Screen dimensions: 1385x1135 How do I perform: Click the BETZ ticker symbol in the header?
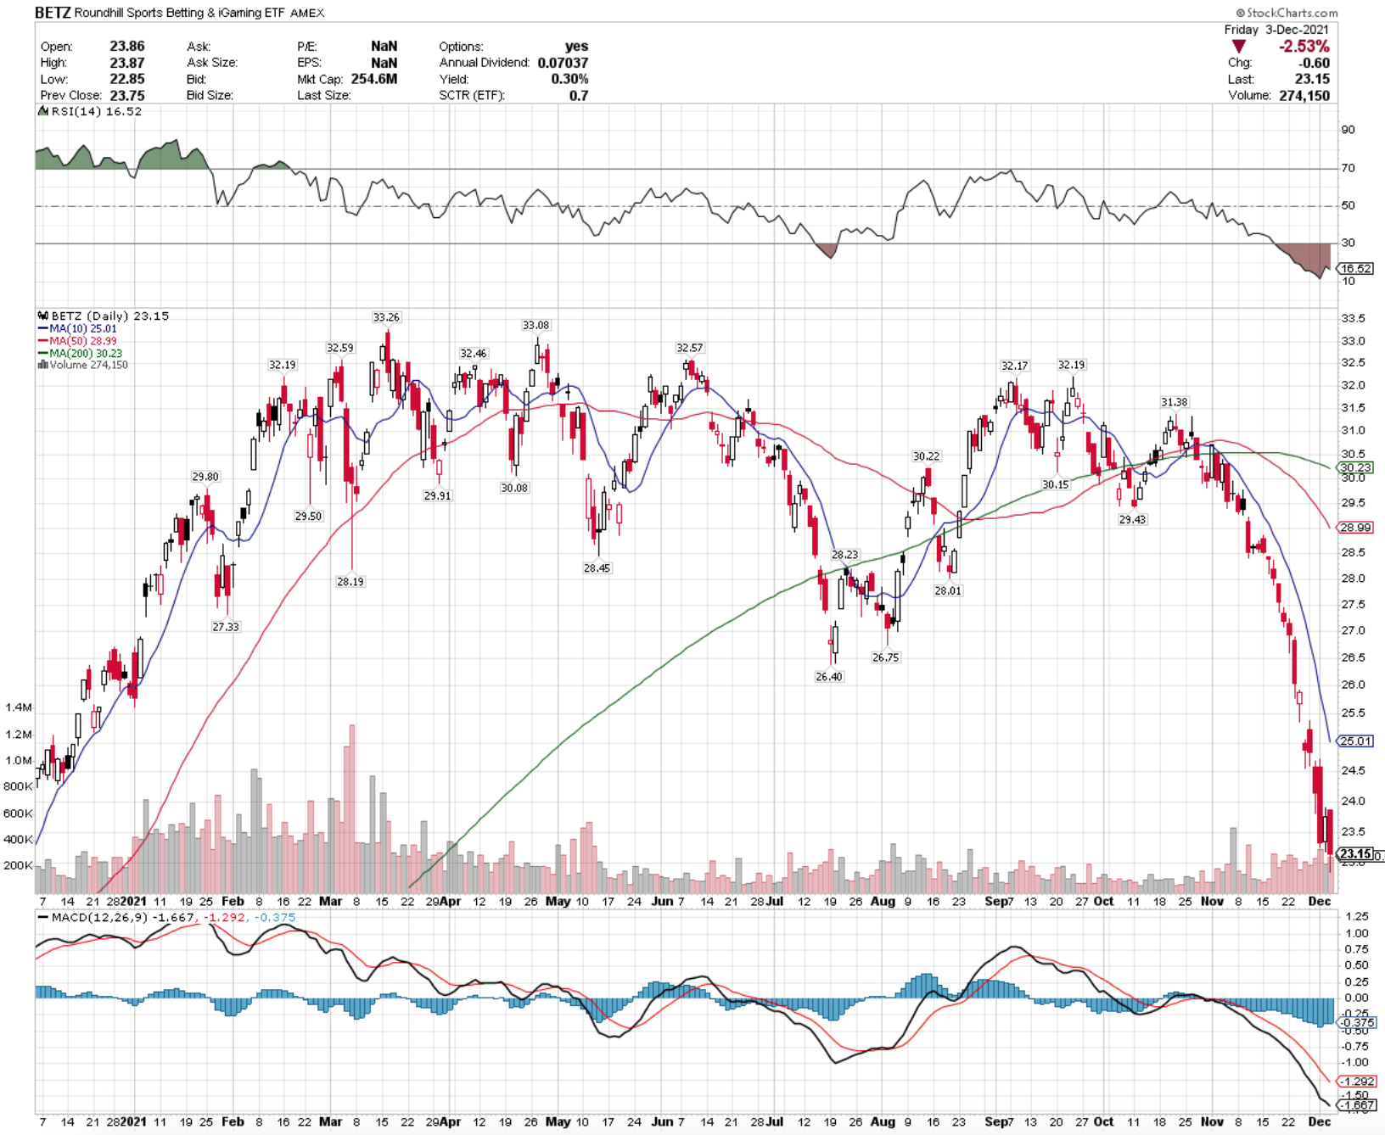click(53, 13)
